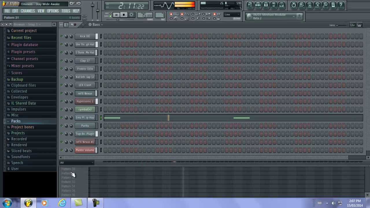
Task: Open the Playlist window icon
Action: click(250, 5)
